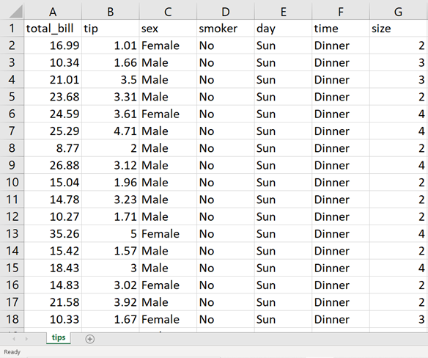
Task: Select column F header
Action: coord(341,12)
